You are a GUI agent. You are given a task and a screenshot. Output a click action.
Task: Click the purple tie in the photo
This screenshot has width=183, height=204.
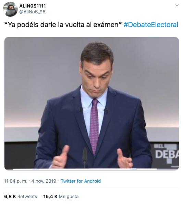(94, 126)
